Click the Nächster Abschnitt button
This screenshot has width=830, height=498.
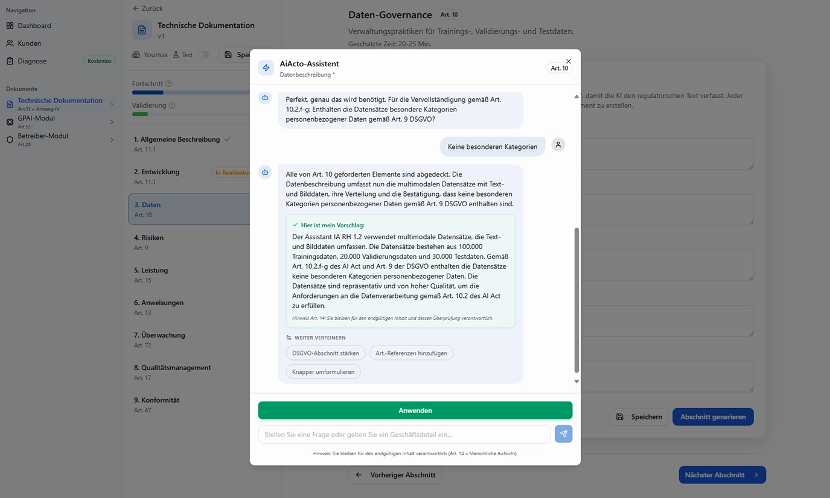click(x=722, y=474)
